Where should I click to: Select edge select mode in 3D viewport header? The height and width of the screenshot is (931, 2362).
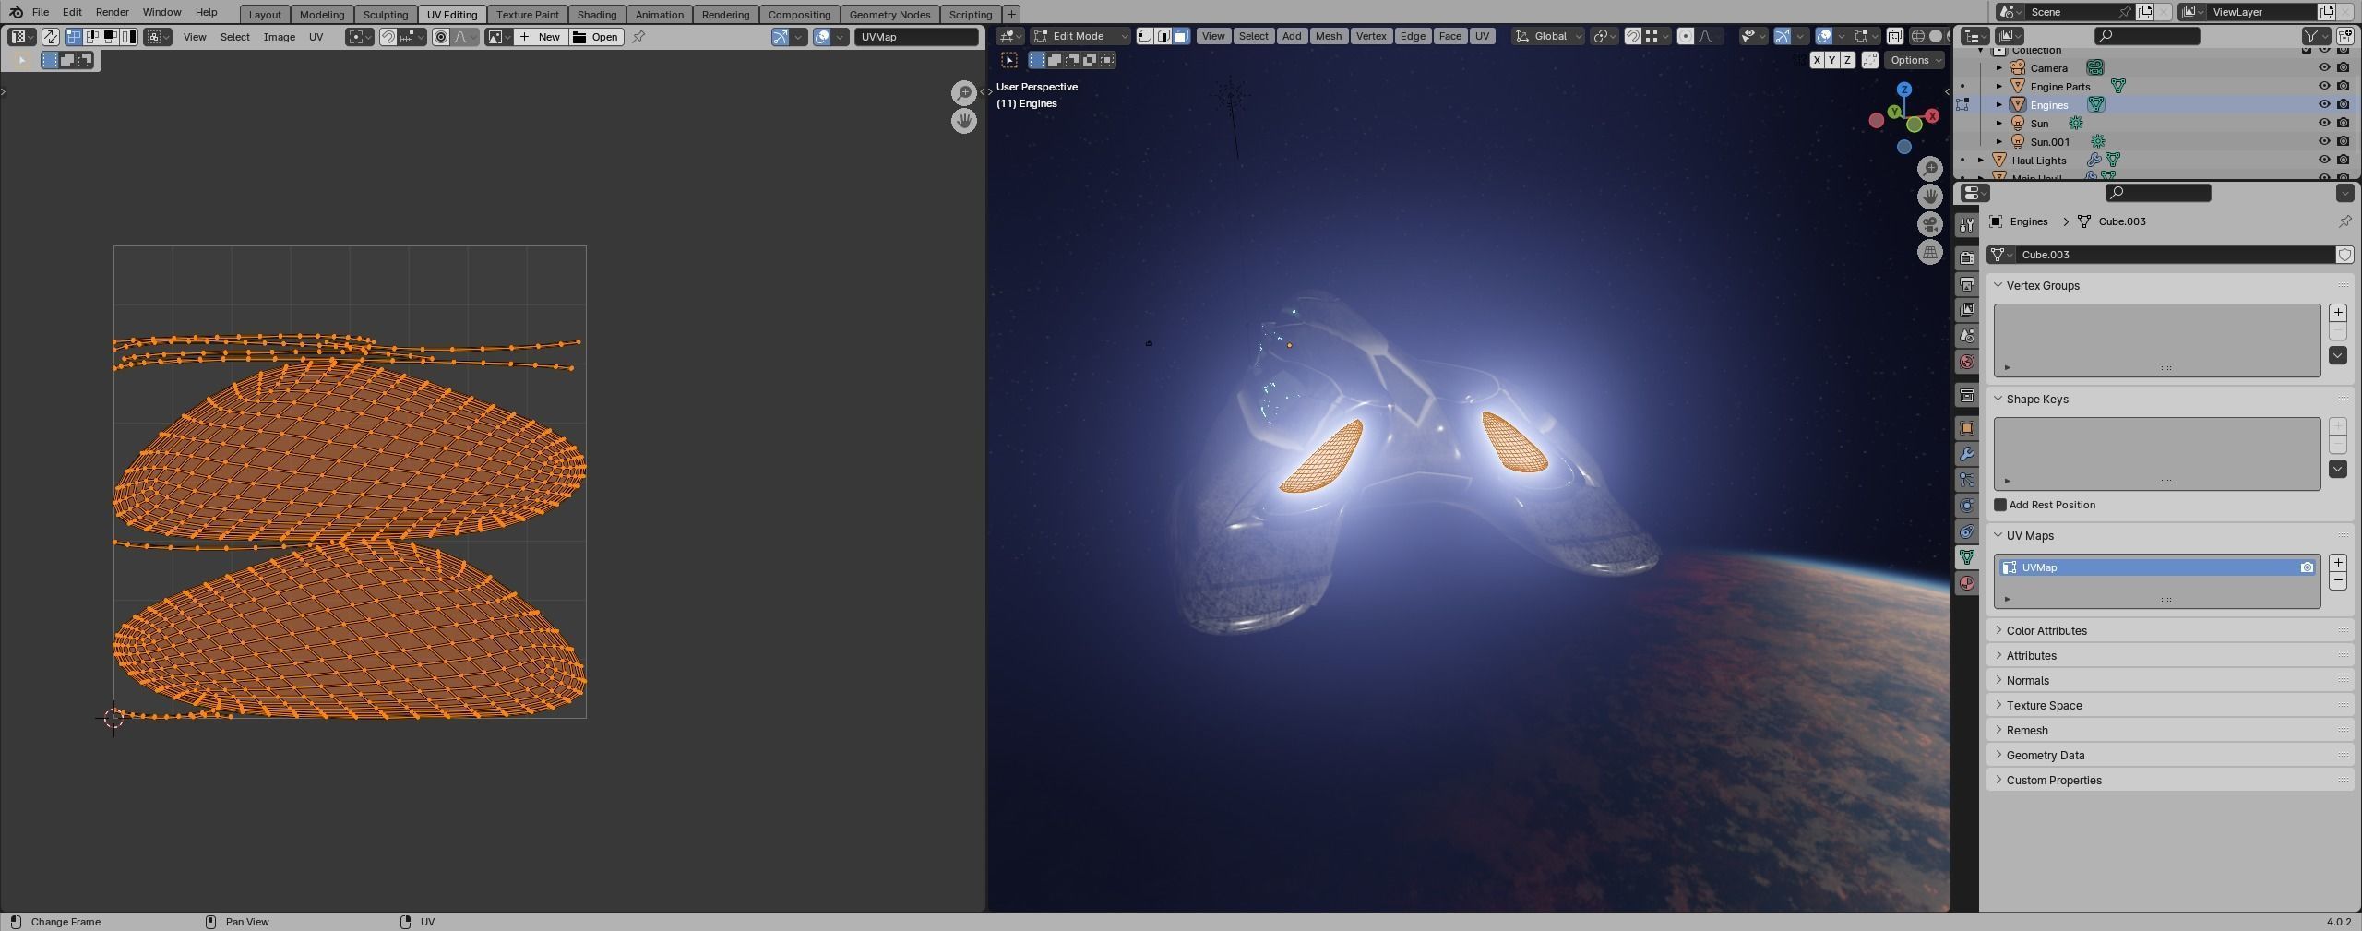[x=1163, y=36]
